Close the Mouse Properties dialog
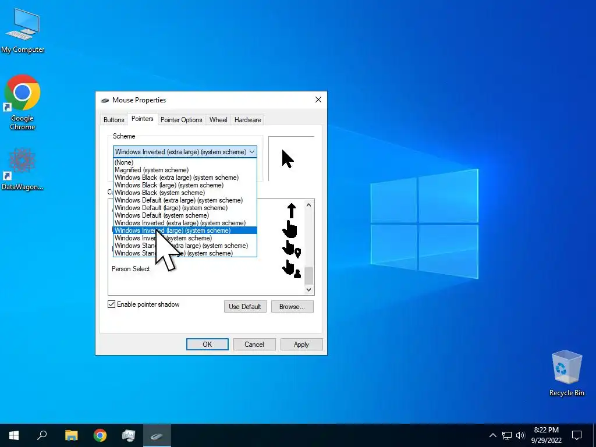 318,100
